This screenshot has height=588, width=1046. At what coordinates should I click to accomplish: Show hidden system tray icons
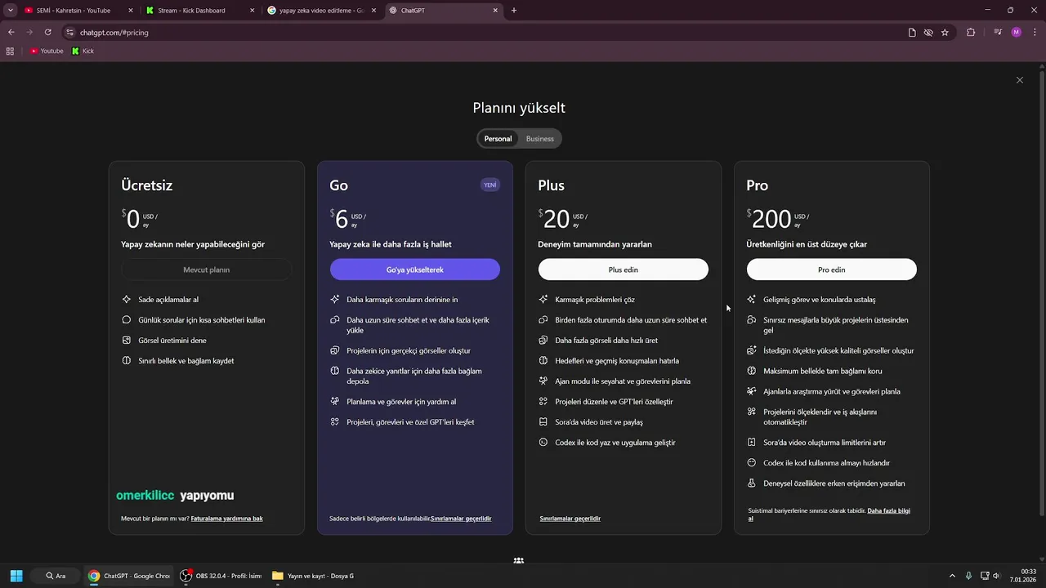pos(952,576)
